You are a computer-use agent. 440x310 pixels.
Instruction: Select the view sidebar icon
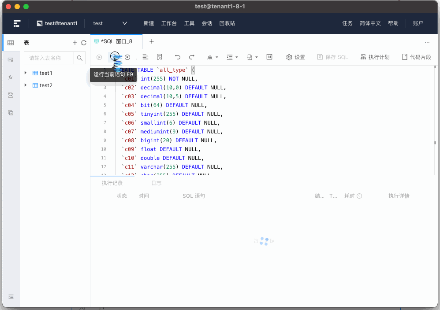tap(11, 60)
